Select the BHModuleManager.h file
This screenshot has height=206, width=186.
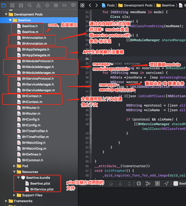pyautogui.click(x=36, y=67)
